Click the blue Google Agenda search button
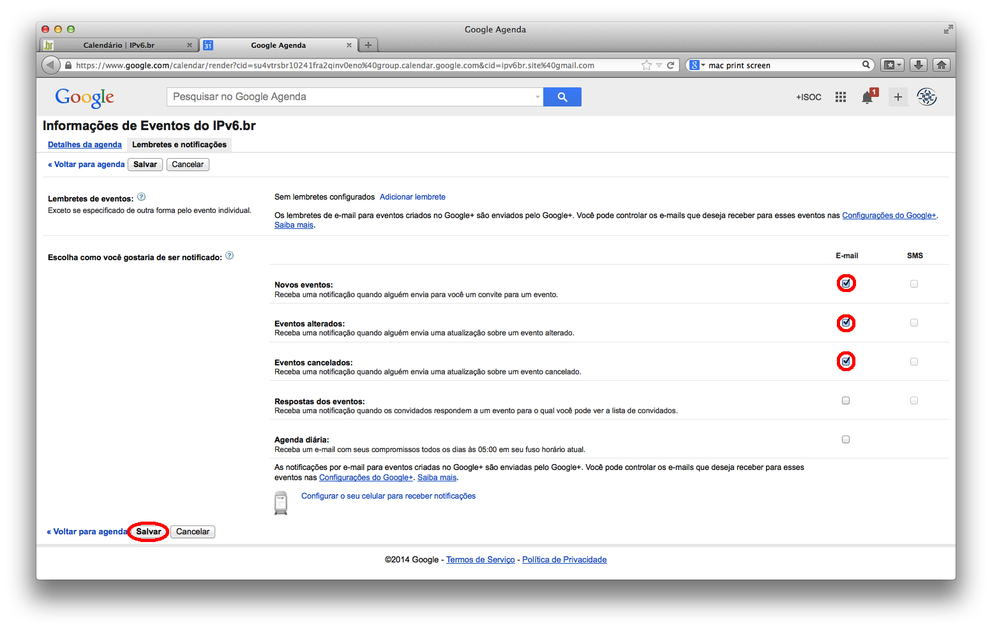Image resolution: width=992 pixels, height=630 pixels. coord(562,97)
